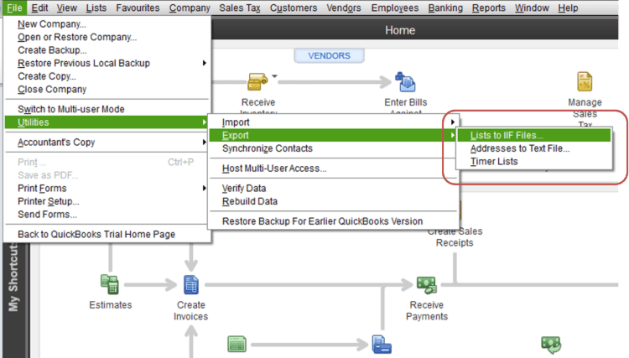Expand the Import submenu arrow
629x358 pixels.
click(x=453, y=122)
